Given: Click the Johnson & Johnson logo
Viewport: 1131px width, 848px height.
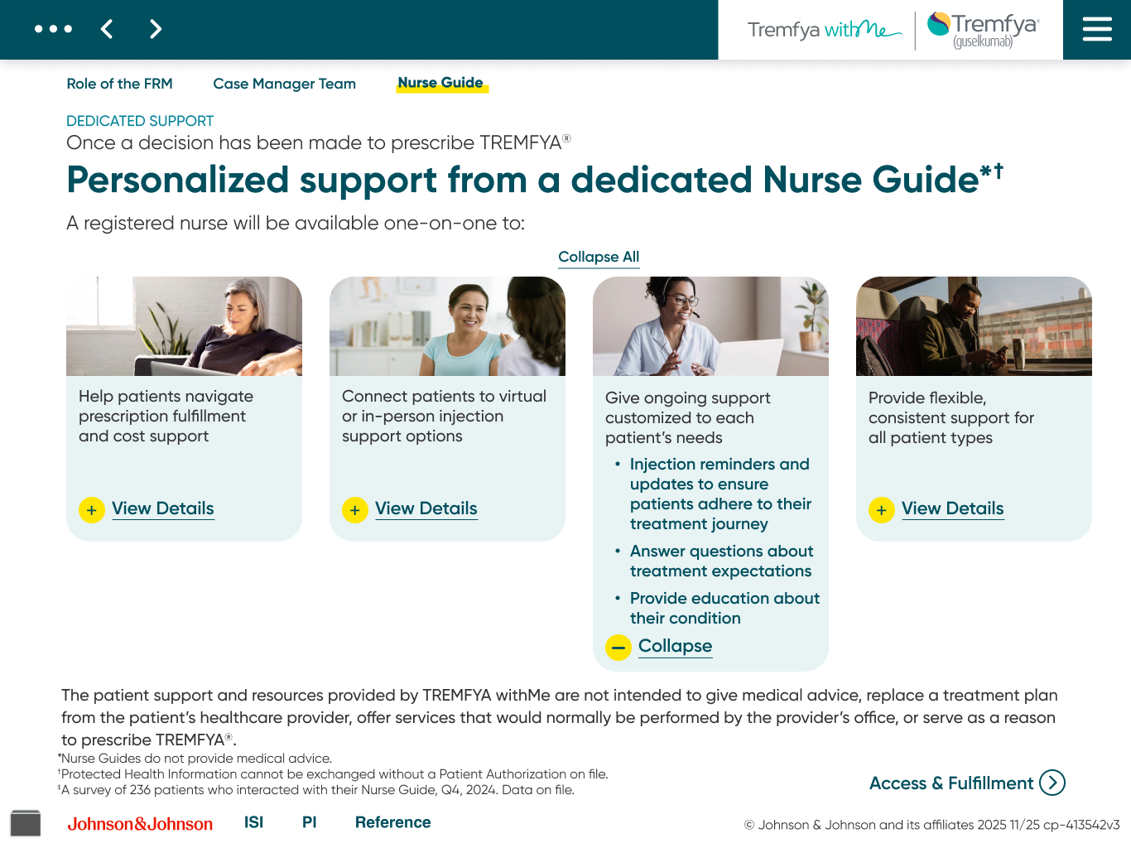Looking at the screenshot, I should click(140, 824).
